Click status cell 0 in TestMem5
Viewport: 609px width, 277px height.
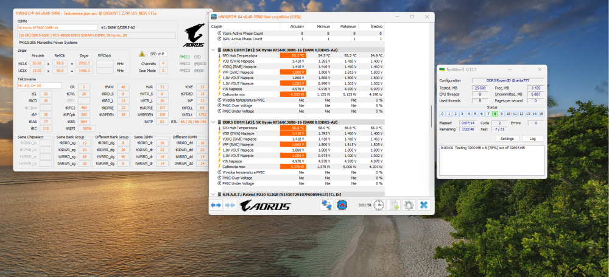(442, 114)
